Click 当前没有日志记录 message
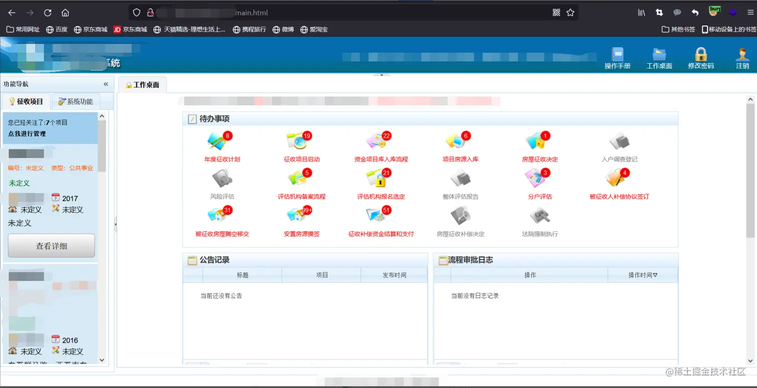 pyautogui.click(x=475, y=296)
